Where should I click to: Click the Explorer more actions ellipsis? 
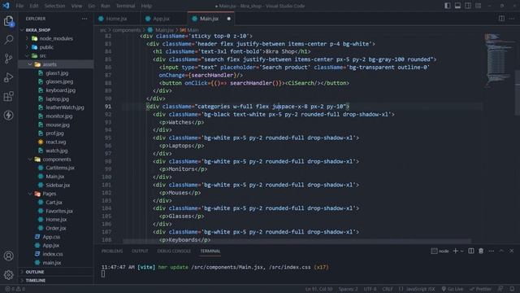point(84,19)
